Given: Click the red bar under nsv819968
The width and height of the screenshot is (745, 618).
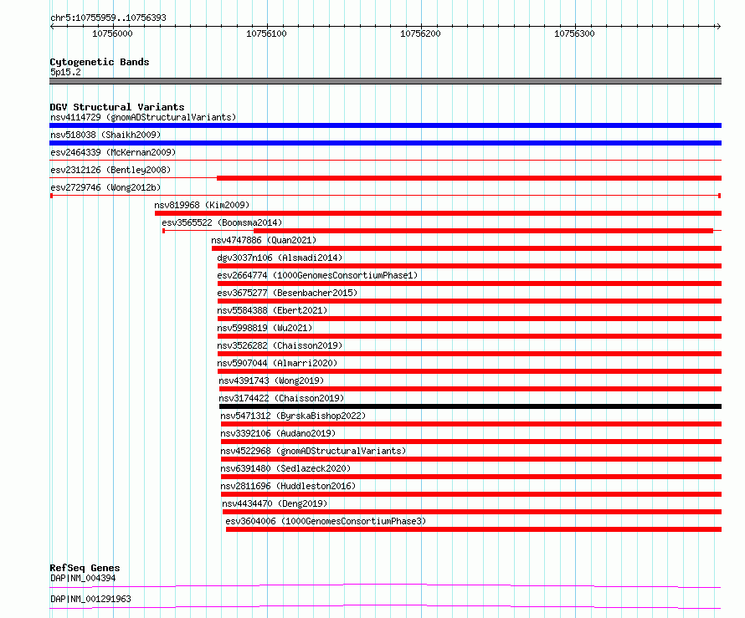Looking at the screenshot, I should tap(438, 213).
